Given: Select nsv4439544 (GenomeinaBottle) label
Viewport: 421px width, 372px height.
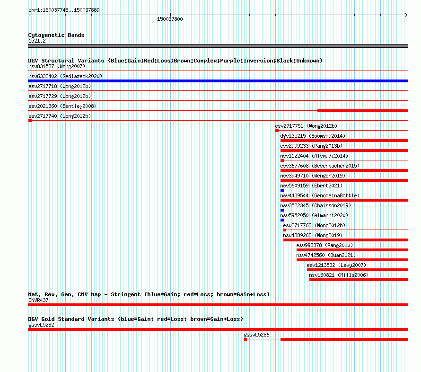Looking at the screenshot, I should pyautogui.click(x=320, y=195).
